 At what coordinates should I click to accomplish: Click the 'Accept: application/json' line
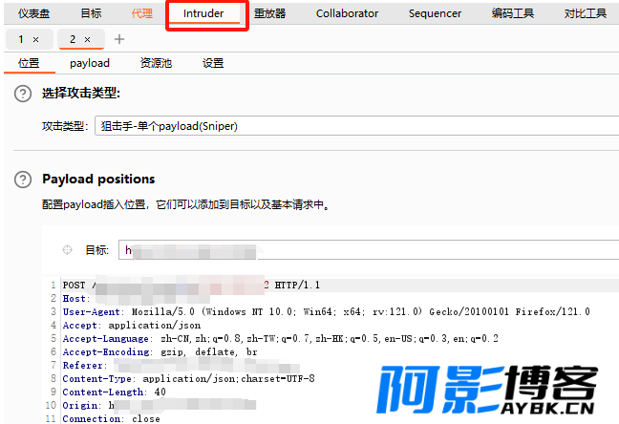point(132,326)
